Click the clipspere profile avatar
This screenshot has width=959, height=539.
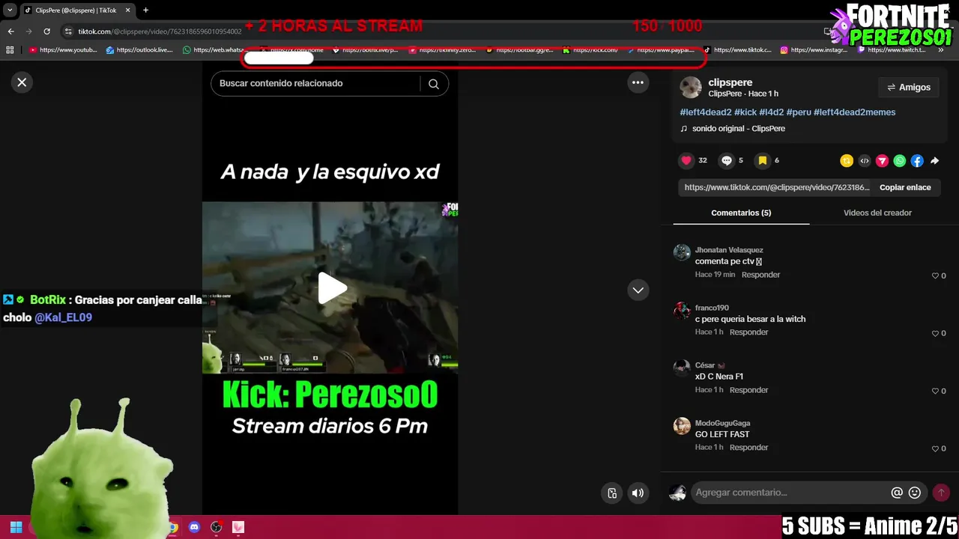tap(691, 88)
